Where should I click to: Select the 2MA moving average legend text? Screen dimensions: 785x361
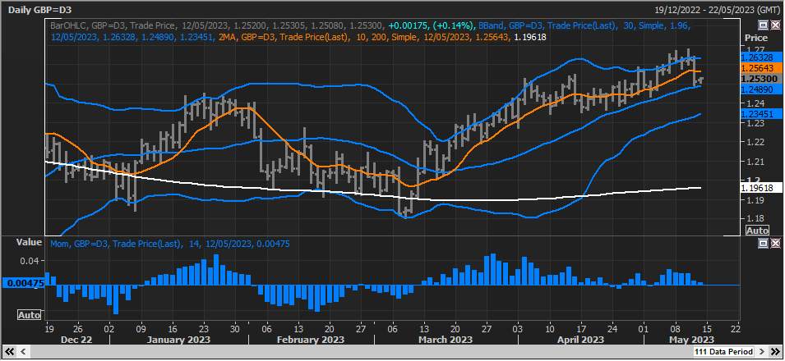(383, 36)
